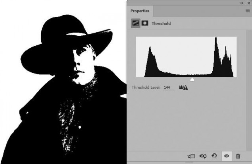The height and width of the screenshot is (164, 252).
Task: Close the Properties panel
Action: [248, 3]
